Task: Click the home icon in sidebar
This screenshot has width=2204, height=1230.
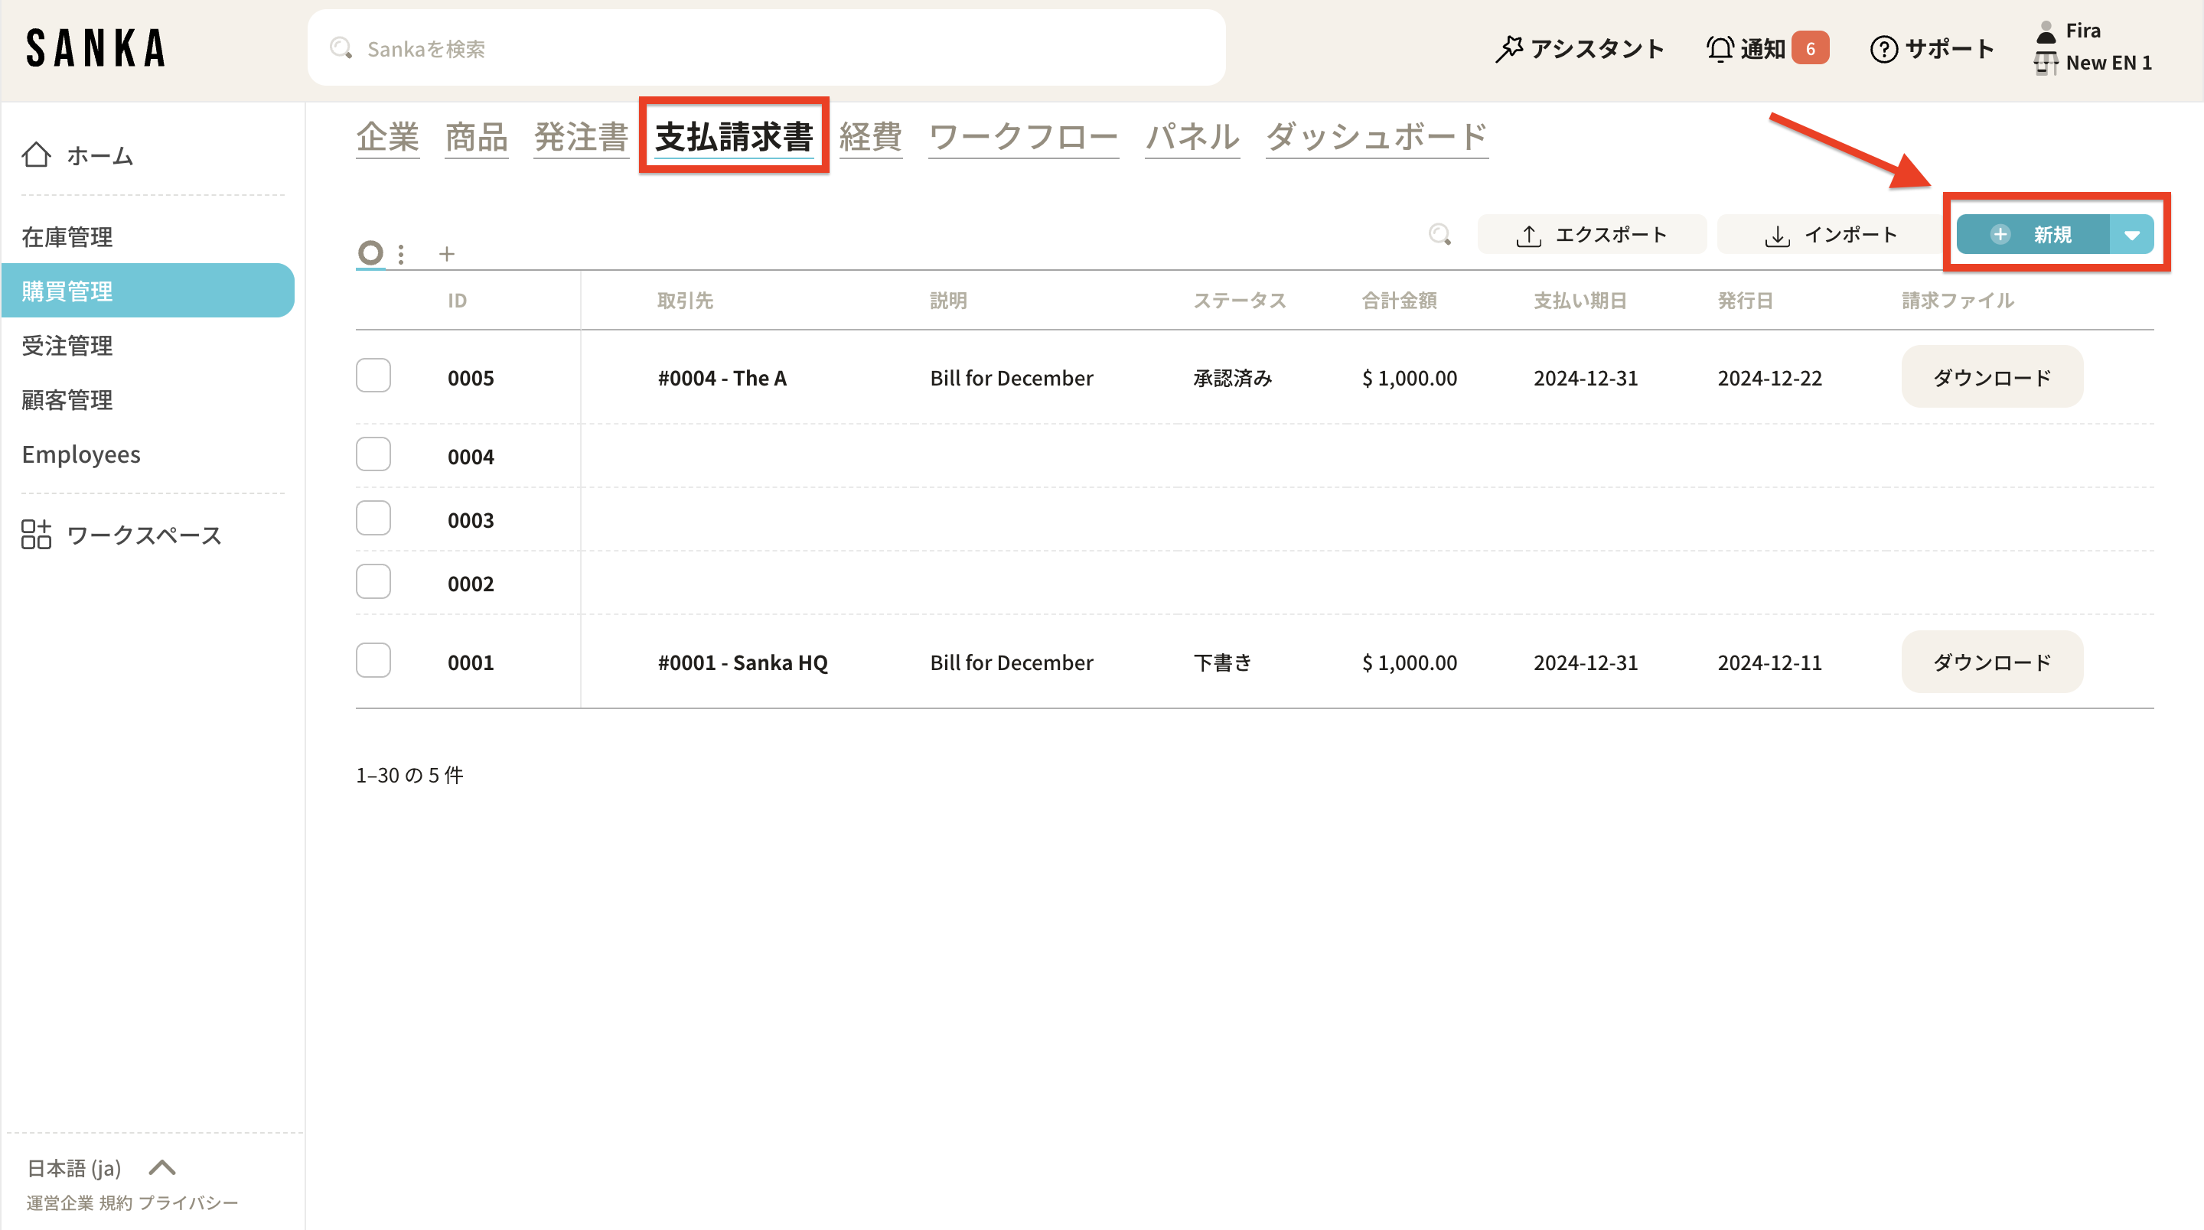Action: [x=36, y=155]
